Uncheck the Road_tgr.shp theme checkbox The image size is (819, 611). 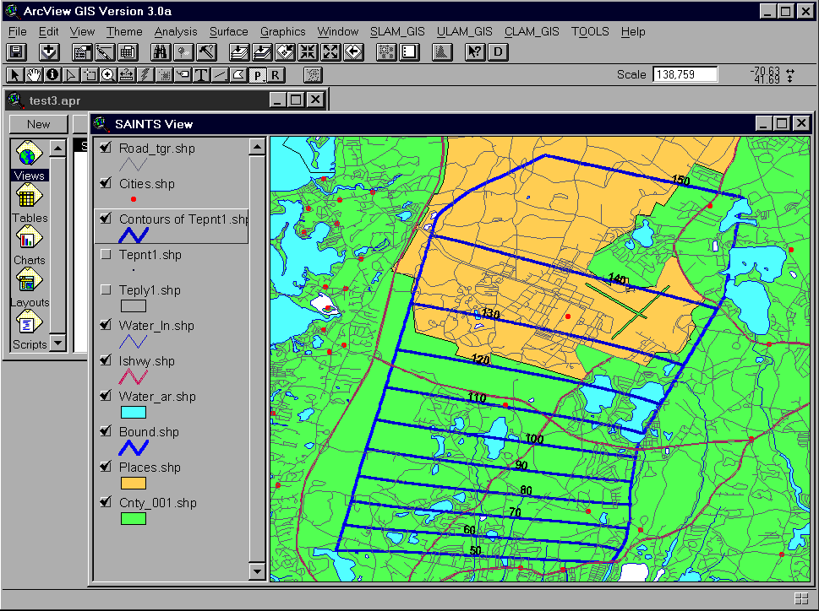click(106, 148)
